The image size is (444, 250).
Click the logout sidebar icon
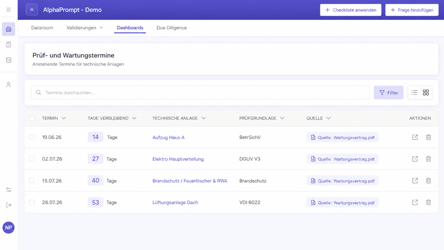pyautogui.click(x=8, y=205)
